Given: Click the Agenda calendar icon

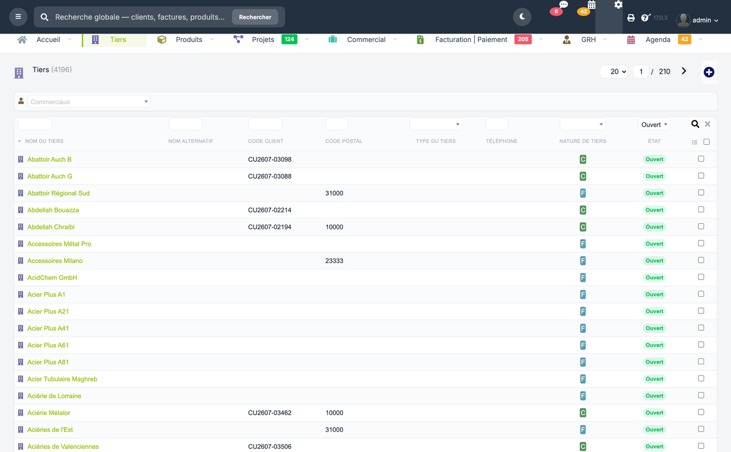Looking at the screenshot, I should [x=631, y=40].
